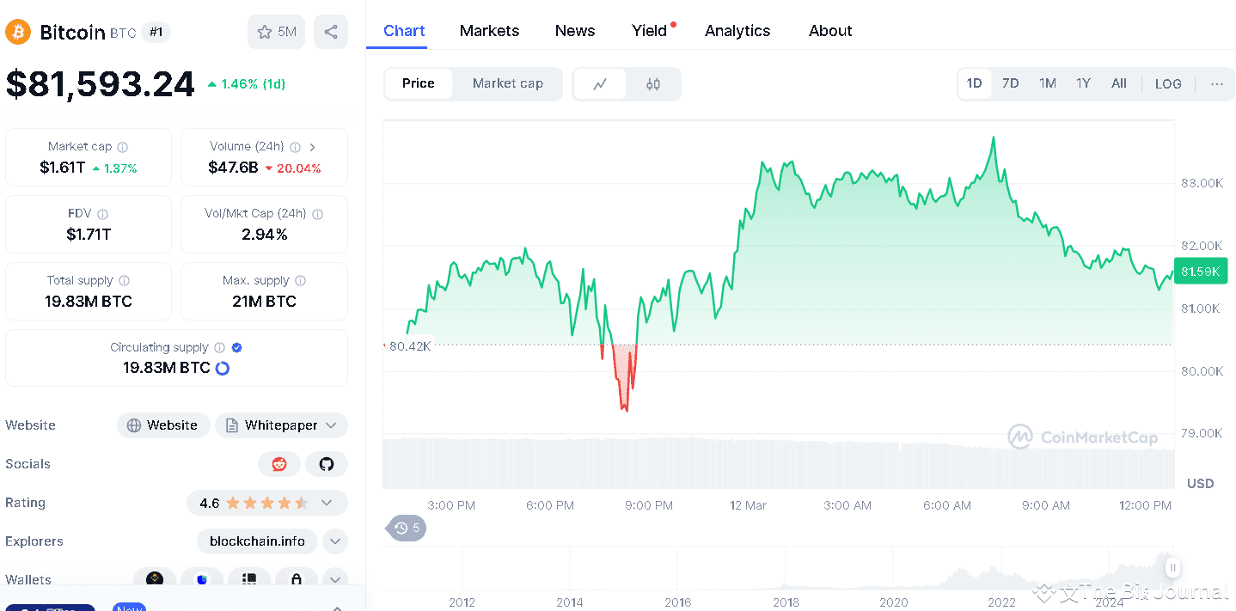Screen dimensions: 1236x611
Task: Open the Reddit social icon
Action: [278, 463]
